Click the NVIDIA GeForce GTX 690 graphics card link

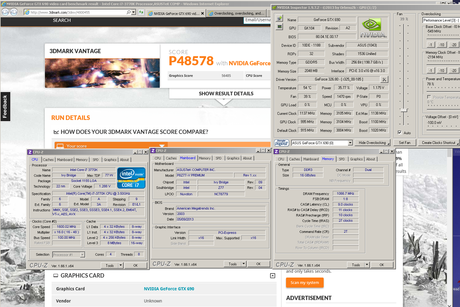click(169, 289)
